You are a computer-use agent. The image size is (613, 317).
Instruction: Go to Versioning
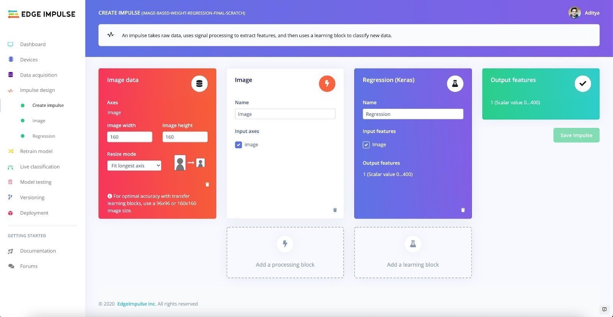pos(32,198)
